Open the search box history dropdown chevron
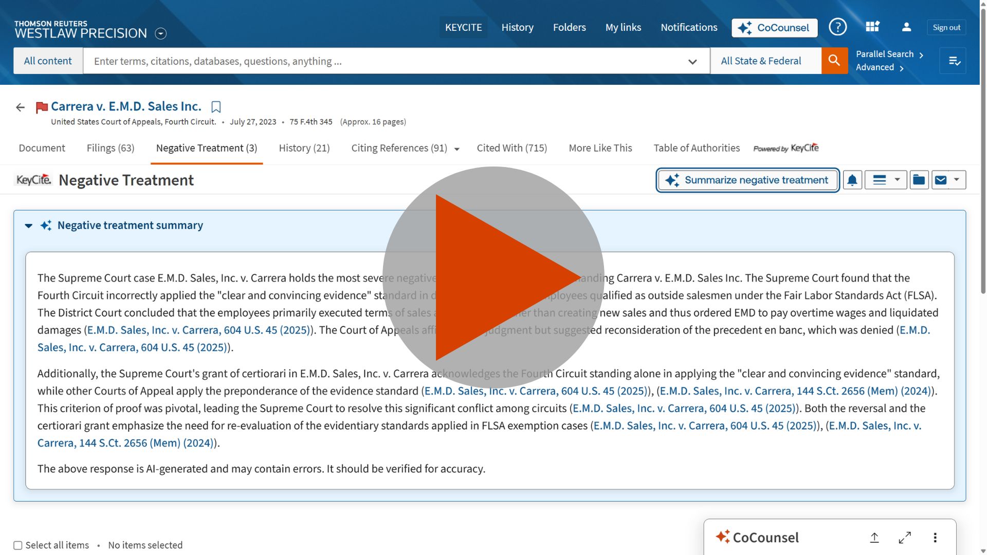 pos(692,62)
